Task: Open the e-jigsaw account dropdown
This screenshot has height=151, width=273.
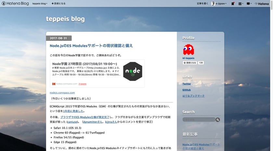Action: click(219, 4)
